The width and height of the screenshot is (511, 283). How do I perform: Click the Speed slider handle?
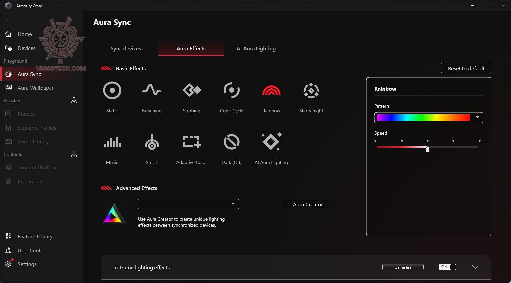[428, 149]
